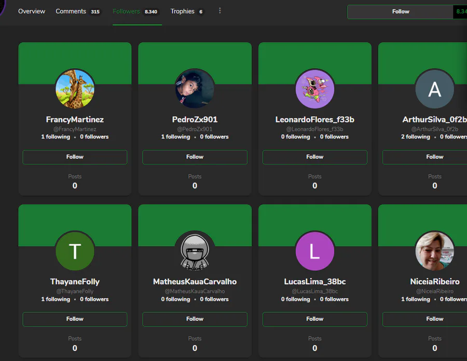This screenshot has height=361, width=467.
Task: Follow LeonardoFlores_f33b
Action: (x=315, y=157)
